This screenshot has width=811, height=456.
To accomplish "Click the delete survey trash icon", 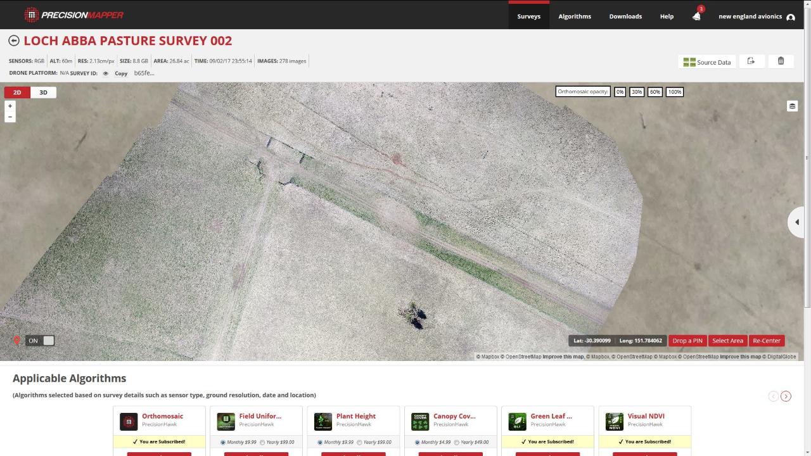I will 781,61.
